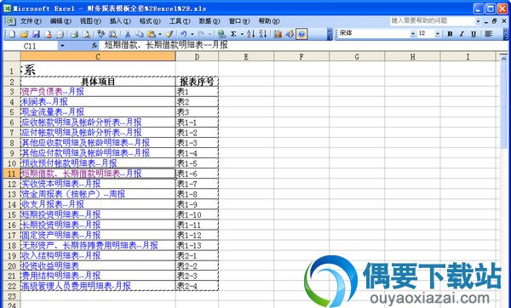The height and width of the screenshot is (308, 511).
Task: Open the 插入 menu
Action: click(x=120, y=21)
